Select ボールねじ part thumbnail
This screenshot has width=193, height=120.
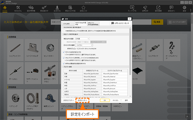point(15,73)
